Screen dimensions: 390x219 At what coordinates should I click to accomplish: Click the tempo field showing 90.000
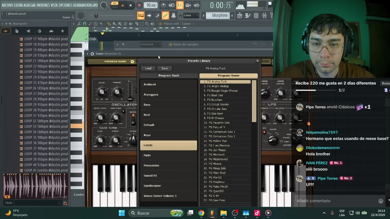(x=151, y=5)
